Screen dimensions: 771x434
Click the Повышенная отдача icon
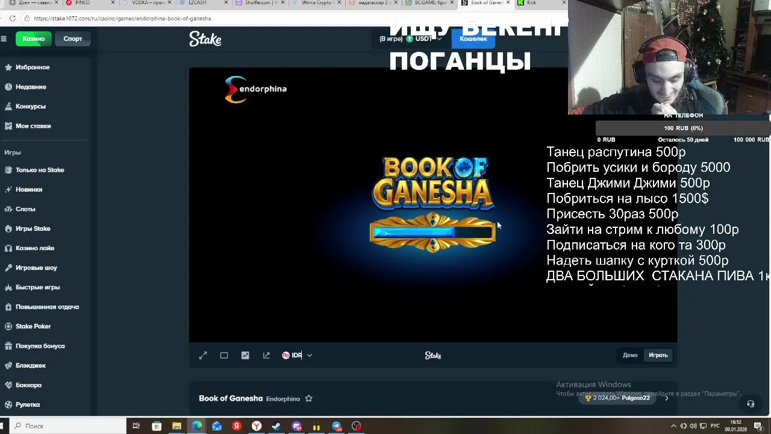8,307
